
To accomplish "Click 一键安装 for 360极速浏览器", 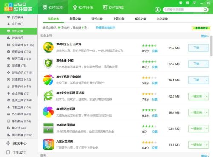I will pyautogui.click(x=197, y=112).
